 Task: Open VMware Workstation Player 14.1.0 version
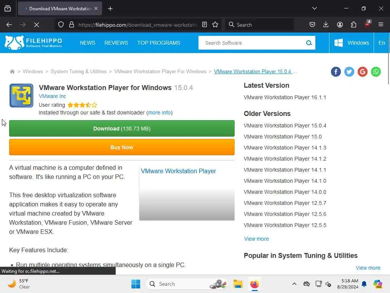285,181
